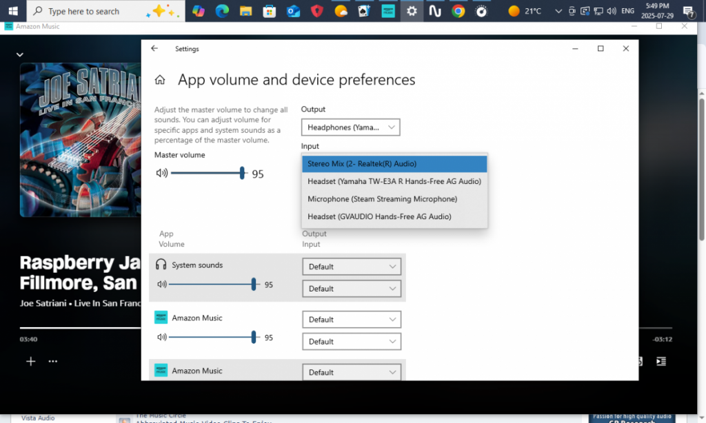Open the weather widget showing 21°C
The image size is (706, 423).
[524, 11]
